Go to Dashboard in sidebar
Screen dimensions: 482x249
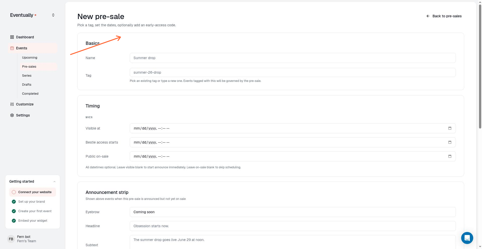click(x=33, y=37)
